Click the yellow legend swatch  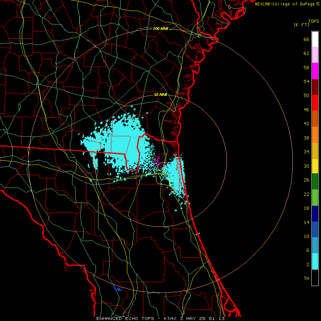[x=315, y=166]
